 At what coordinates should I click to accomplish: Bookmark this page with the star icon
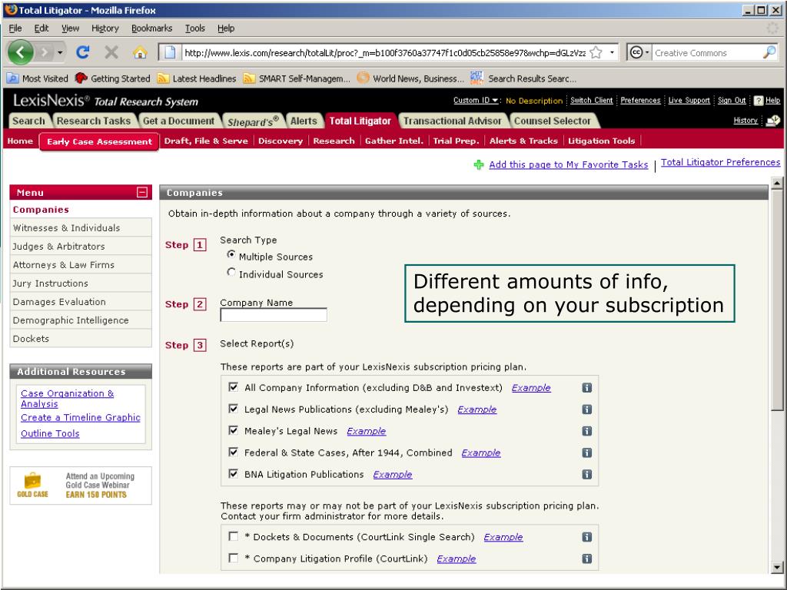[x=596, y=52]
